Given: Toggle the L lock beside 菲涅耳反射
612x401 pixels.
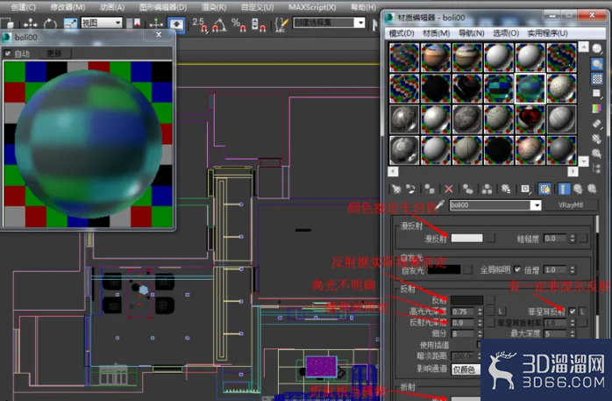Looking at the screenshot, I should pos(583,311).
